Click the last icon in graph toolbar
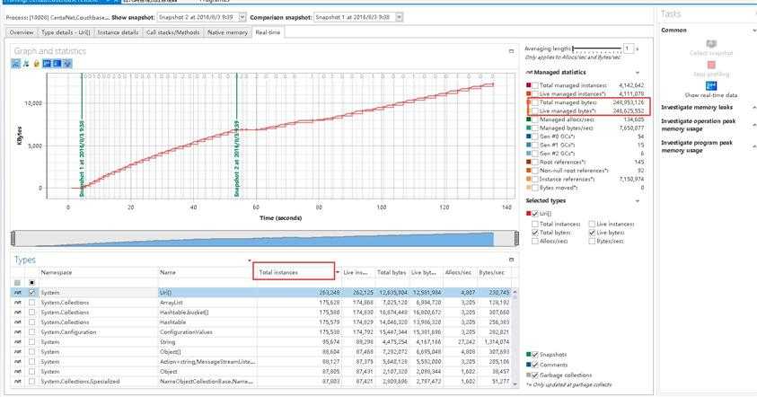757x397 pixels. tap(67, 64)
